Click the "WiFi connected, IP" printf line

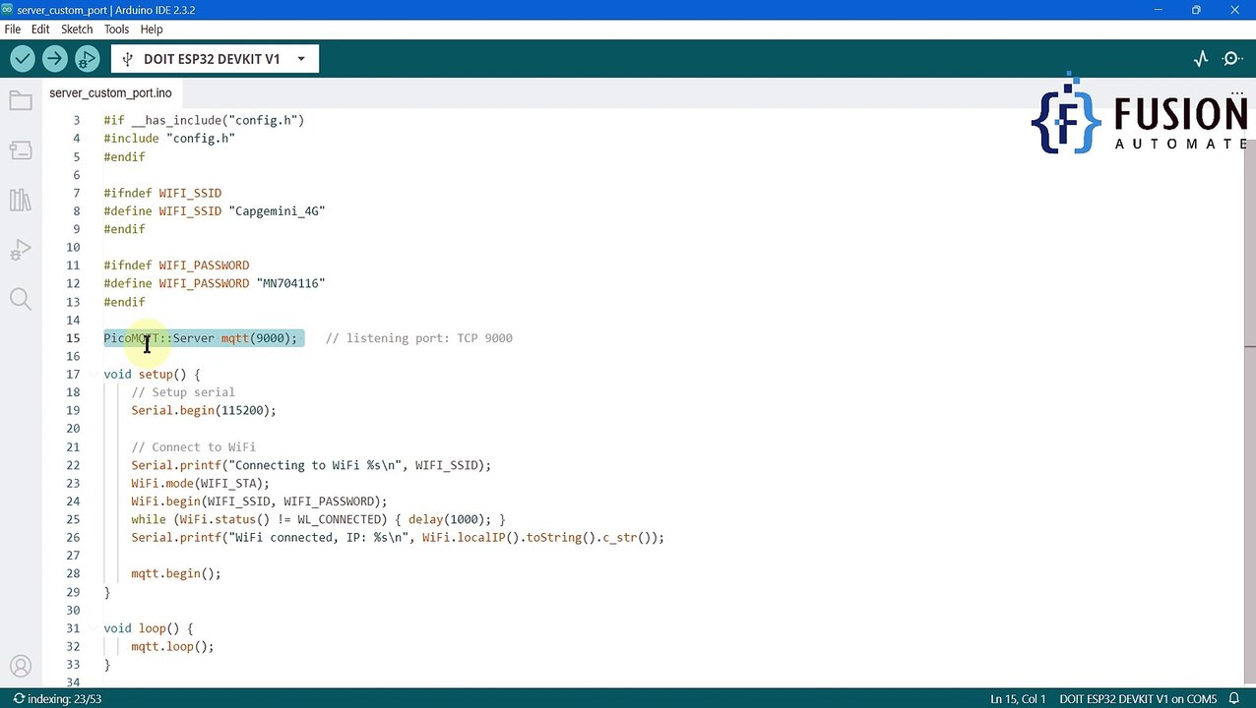pos(398,538)
